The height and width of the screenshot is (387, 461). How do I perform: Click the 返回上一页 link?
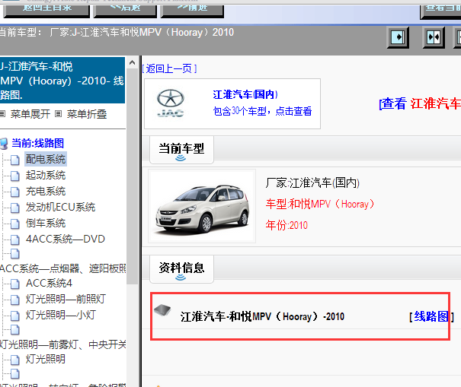[169, 68]
